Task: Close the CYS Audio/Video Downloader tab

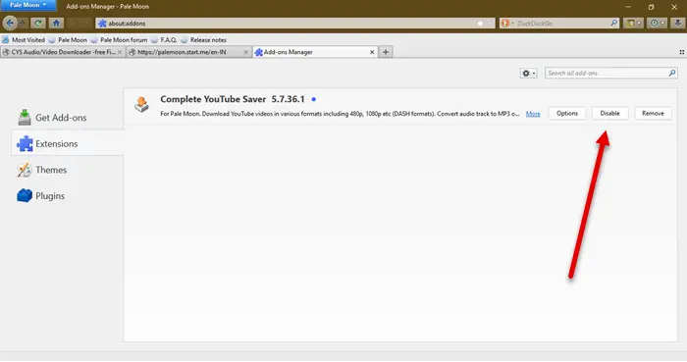Action: (120, 52)
